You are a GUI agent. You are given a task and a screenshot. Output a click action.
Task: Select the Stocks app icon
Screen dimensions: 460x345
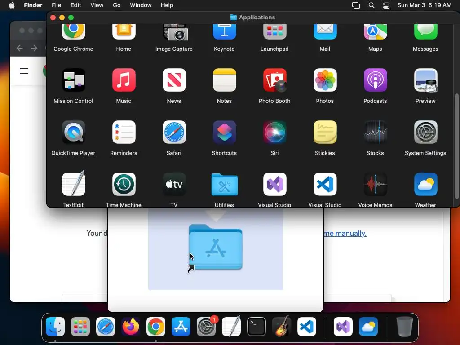click(375, 132)
